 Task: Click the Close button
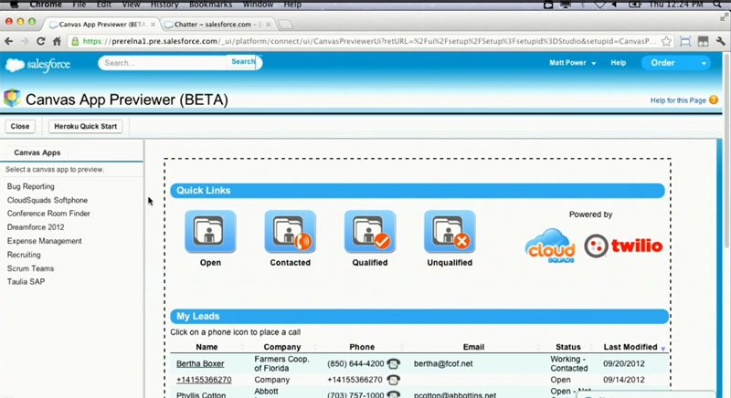(x=20, y=126)
